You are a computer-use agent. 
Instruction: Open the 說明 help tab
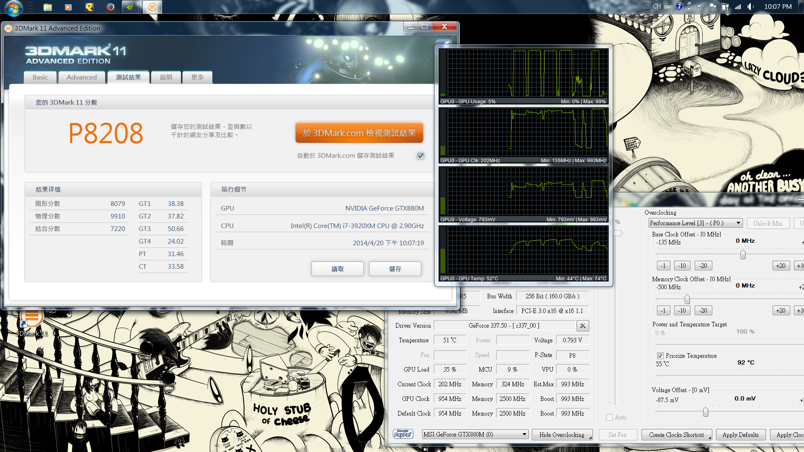click(x=166, y=77)
